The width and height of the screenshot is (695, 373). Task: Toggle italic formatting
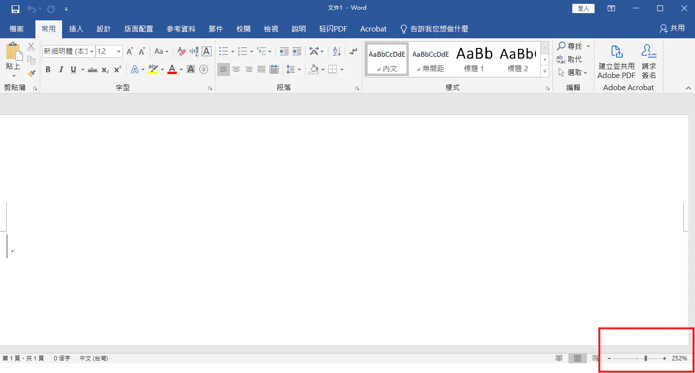[61, 70]
